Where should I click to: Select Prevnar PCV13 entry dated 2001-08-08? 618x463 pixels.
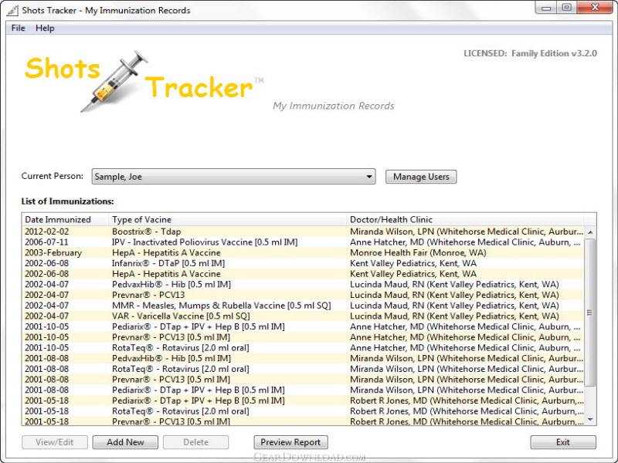[x=171, y=380]
